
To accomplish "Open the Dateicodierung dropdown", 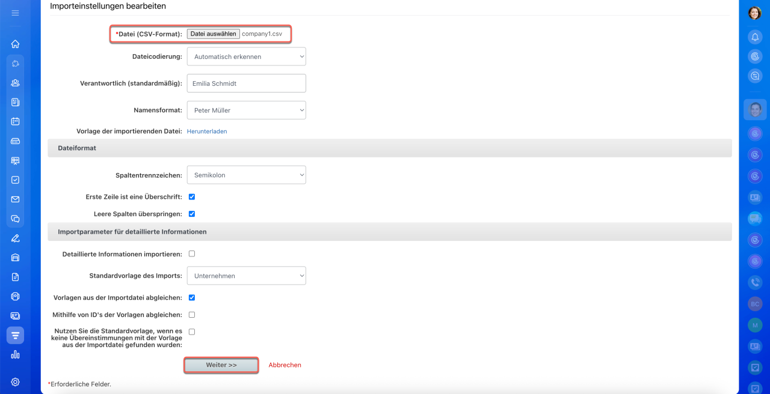I will coord(246,57).
